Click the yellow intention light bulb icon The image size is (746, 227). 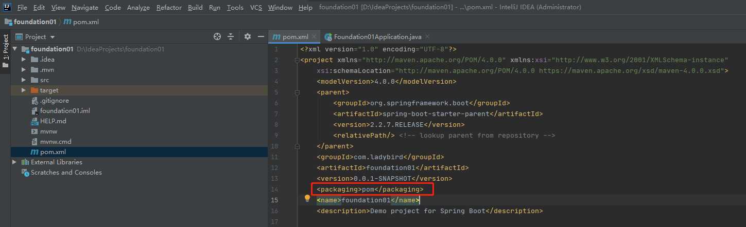tap(307, 198)
